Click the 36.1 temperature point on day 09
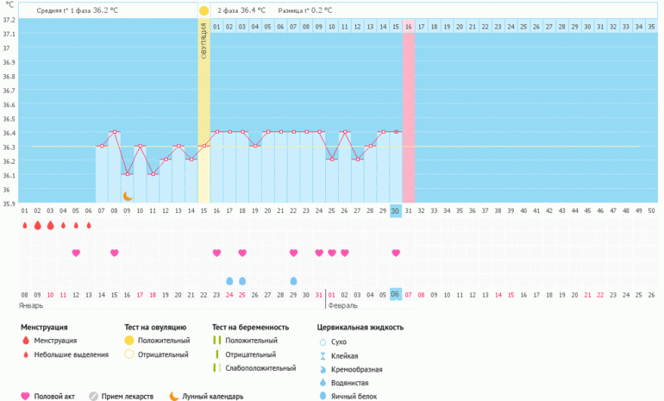The height and width of the screenshot is (401, 664). pos(127,174)
